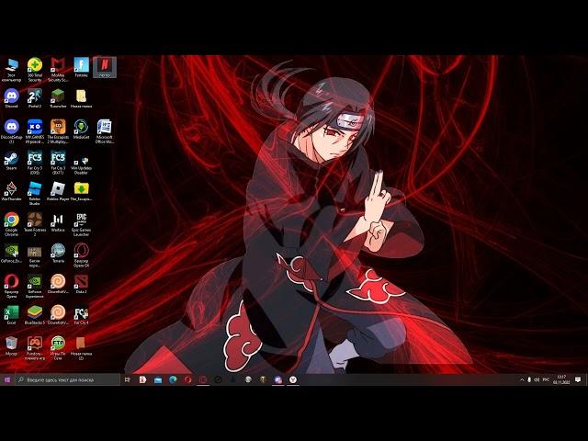This screenshot has height=441, width=588.
Task: Open Yandex Browser from the taskbar
Action: click(293, 379)
